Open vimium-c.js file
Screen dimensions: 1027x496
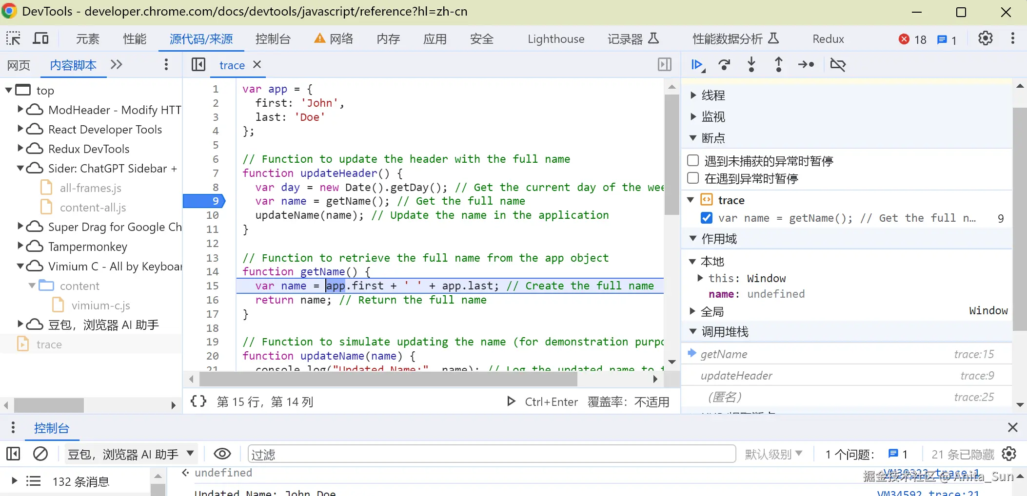(100, 305)
